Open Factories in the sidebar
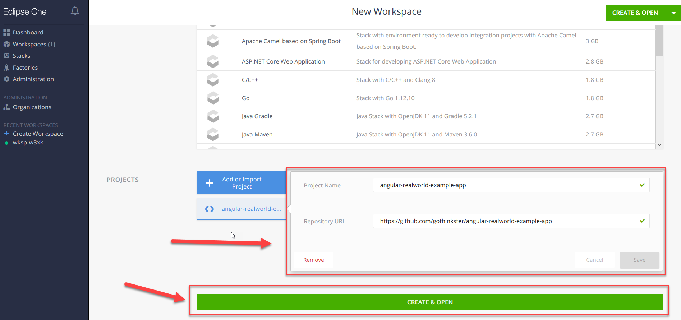 pyautogui.click(x=25, y=68)
